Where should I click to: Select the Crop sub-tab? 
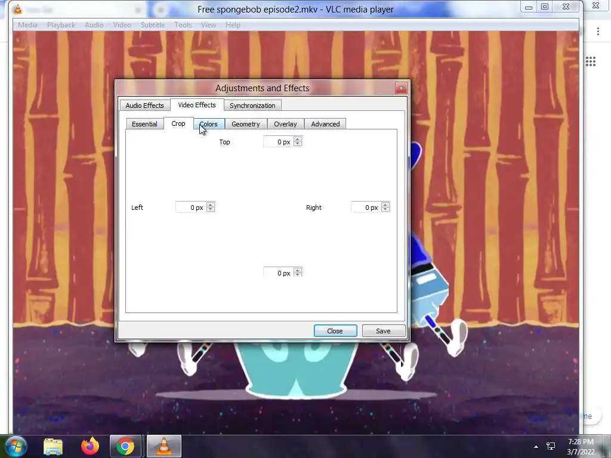pyautogui.click(x=178, y=123)
